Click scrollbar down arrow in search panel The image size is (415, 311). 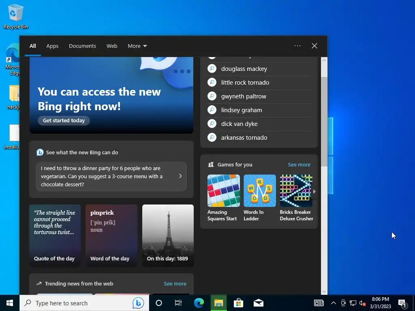click(324, 292)
